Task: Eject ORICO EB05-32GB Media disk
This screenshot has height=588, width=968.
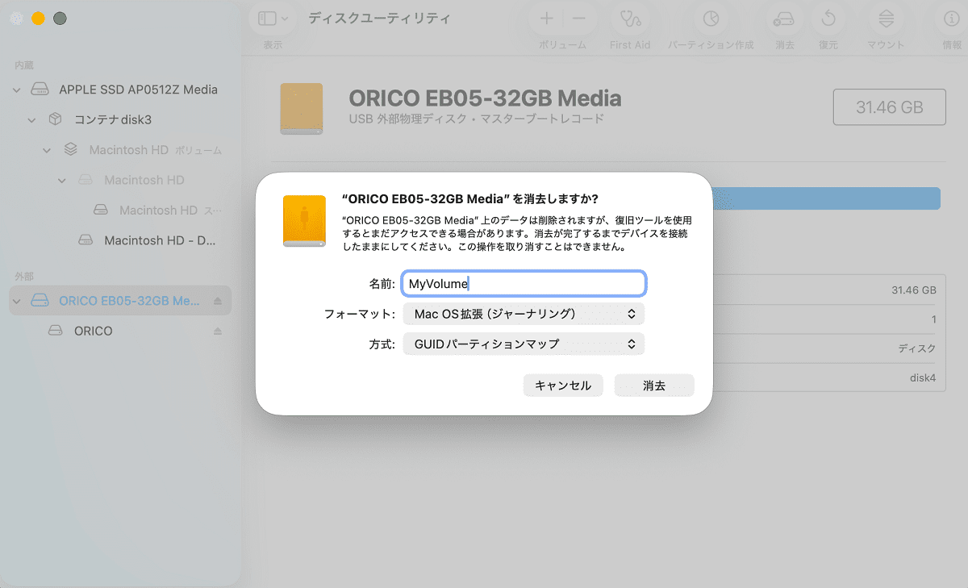Action: coord(217,301)
